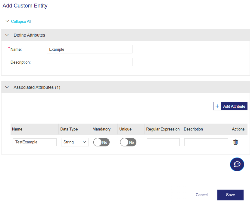This screenshot has height=204, width=252.
Task: Click the Collapse All link
Action: coord(21,21)
